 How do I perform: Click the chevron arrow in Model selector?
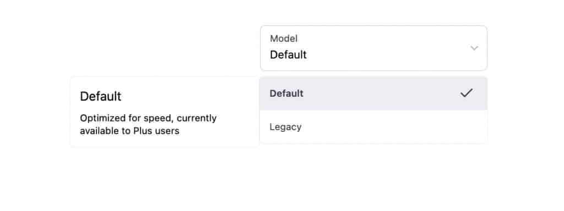tap(474, 48)
